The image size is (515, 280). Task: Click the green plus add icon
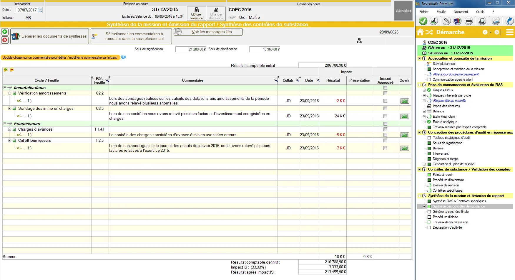point(5,32)
